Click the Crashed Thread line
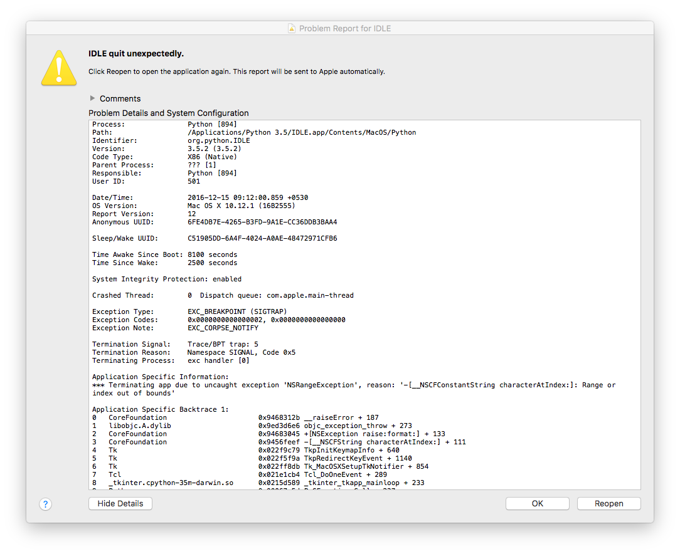 coord(223,295)
